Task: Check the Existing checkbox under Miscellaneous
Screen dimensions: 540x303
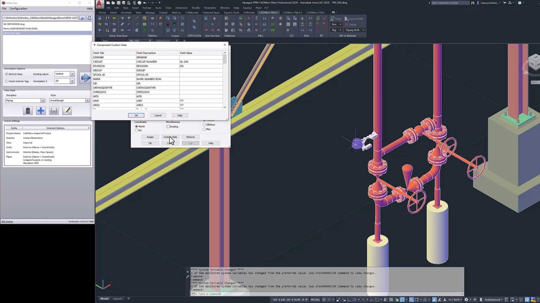Action: coord(168,127)
